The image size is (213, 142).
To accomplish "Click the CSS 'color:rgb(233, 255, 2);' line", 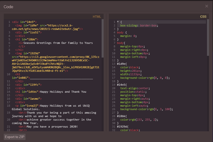I will pyautogui.click(x=139, y=120).
